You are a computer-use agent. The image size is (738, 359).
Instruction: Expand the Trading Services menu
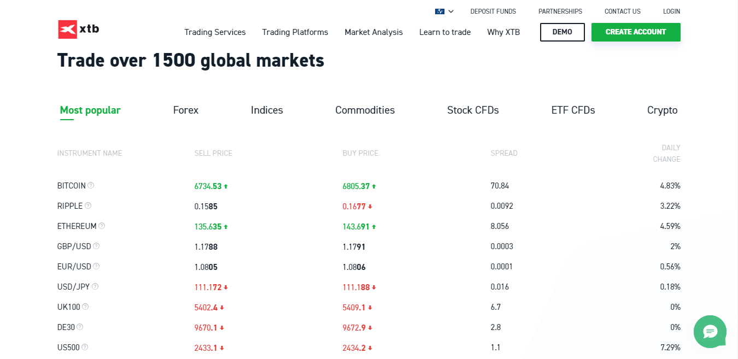(x=215, y=32)
